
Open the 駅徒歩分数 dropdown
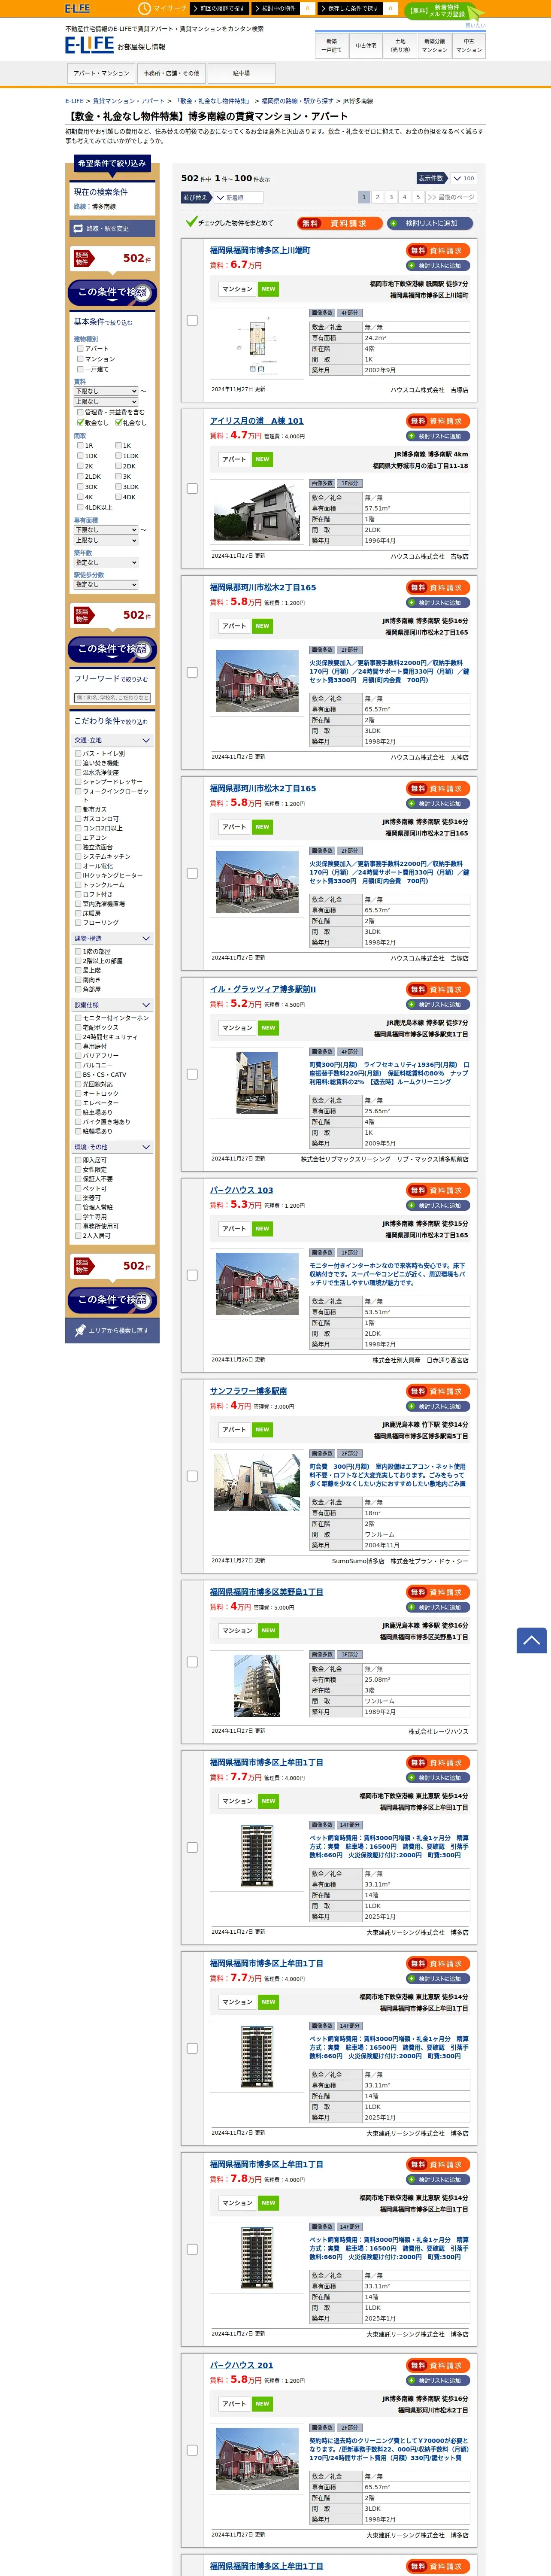(x=106, y=585)
